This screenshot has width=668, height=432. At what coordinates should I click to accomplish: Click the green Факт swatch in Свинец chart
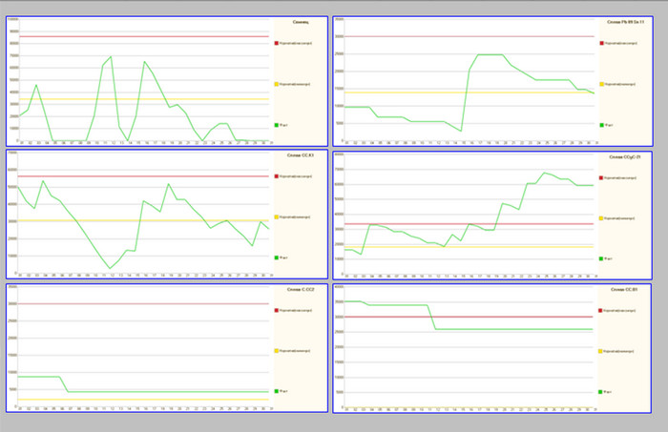pyautogui.click(x=277, y=125)
